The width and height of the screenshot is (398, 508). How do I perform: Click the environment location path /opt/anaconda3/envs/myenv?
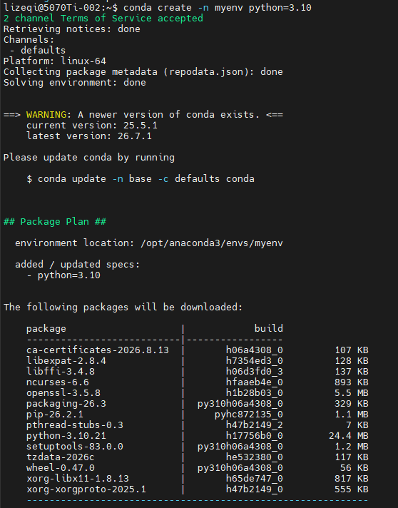(x=212, y=243)
